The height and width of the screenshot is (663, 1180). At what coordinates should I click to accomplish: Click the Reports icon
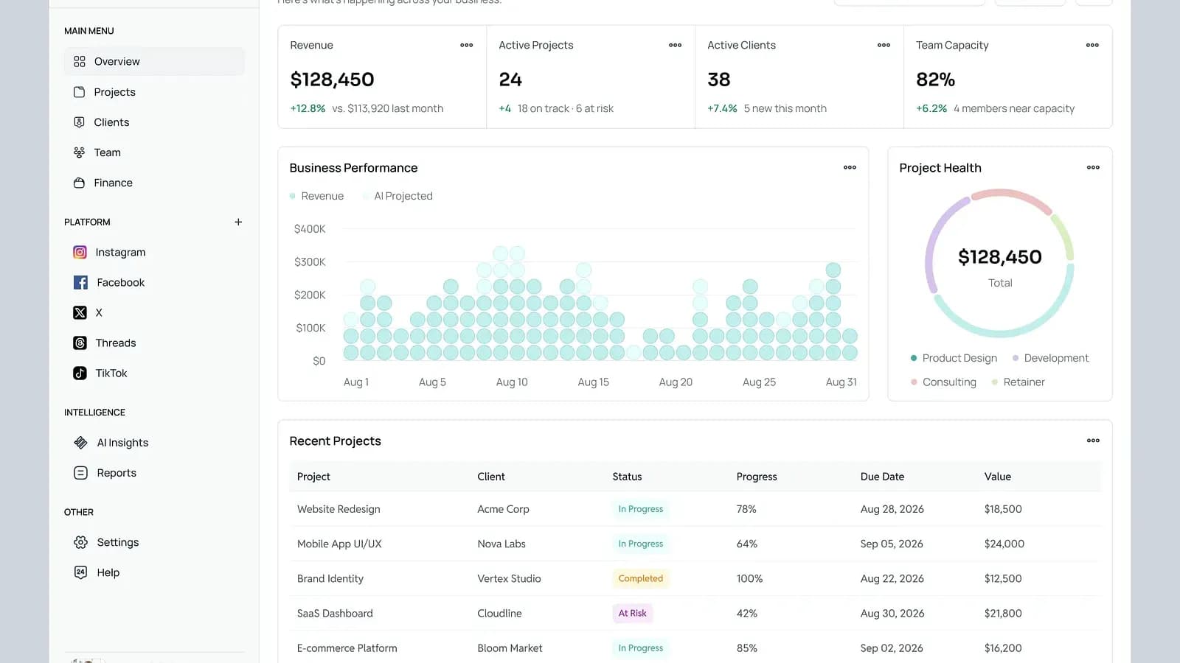pos(80,473)
